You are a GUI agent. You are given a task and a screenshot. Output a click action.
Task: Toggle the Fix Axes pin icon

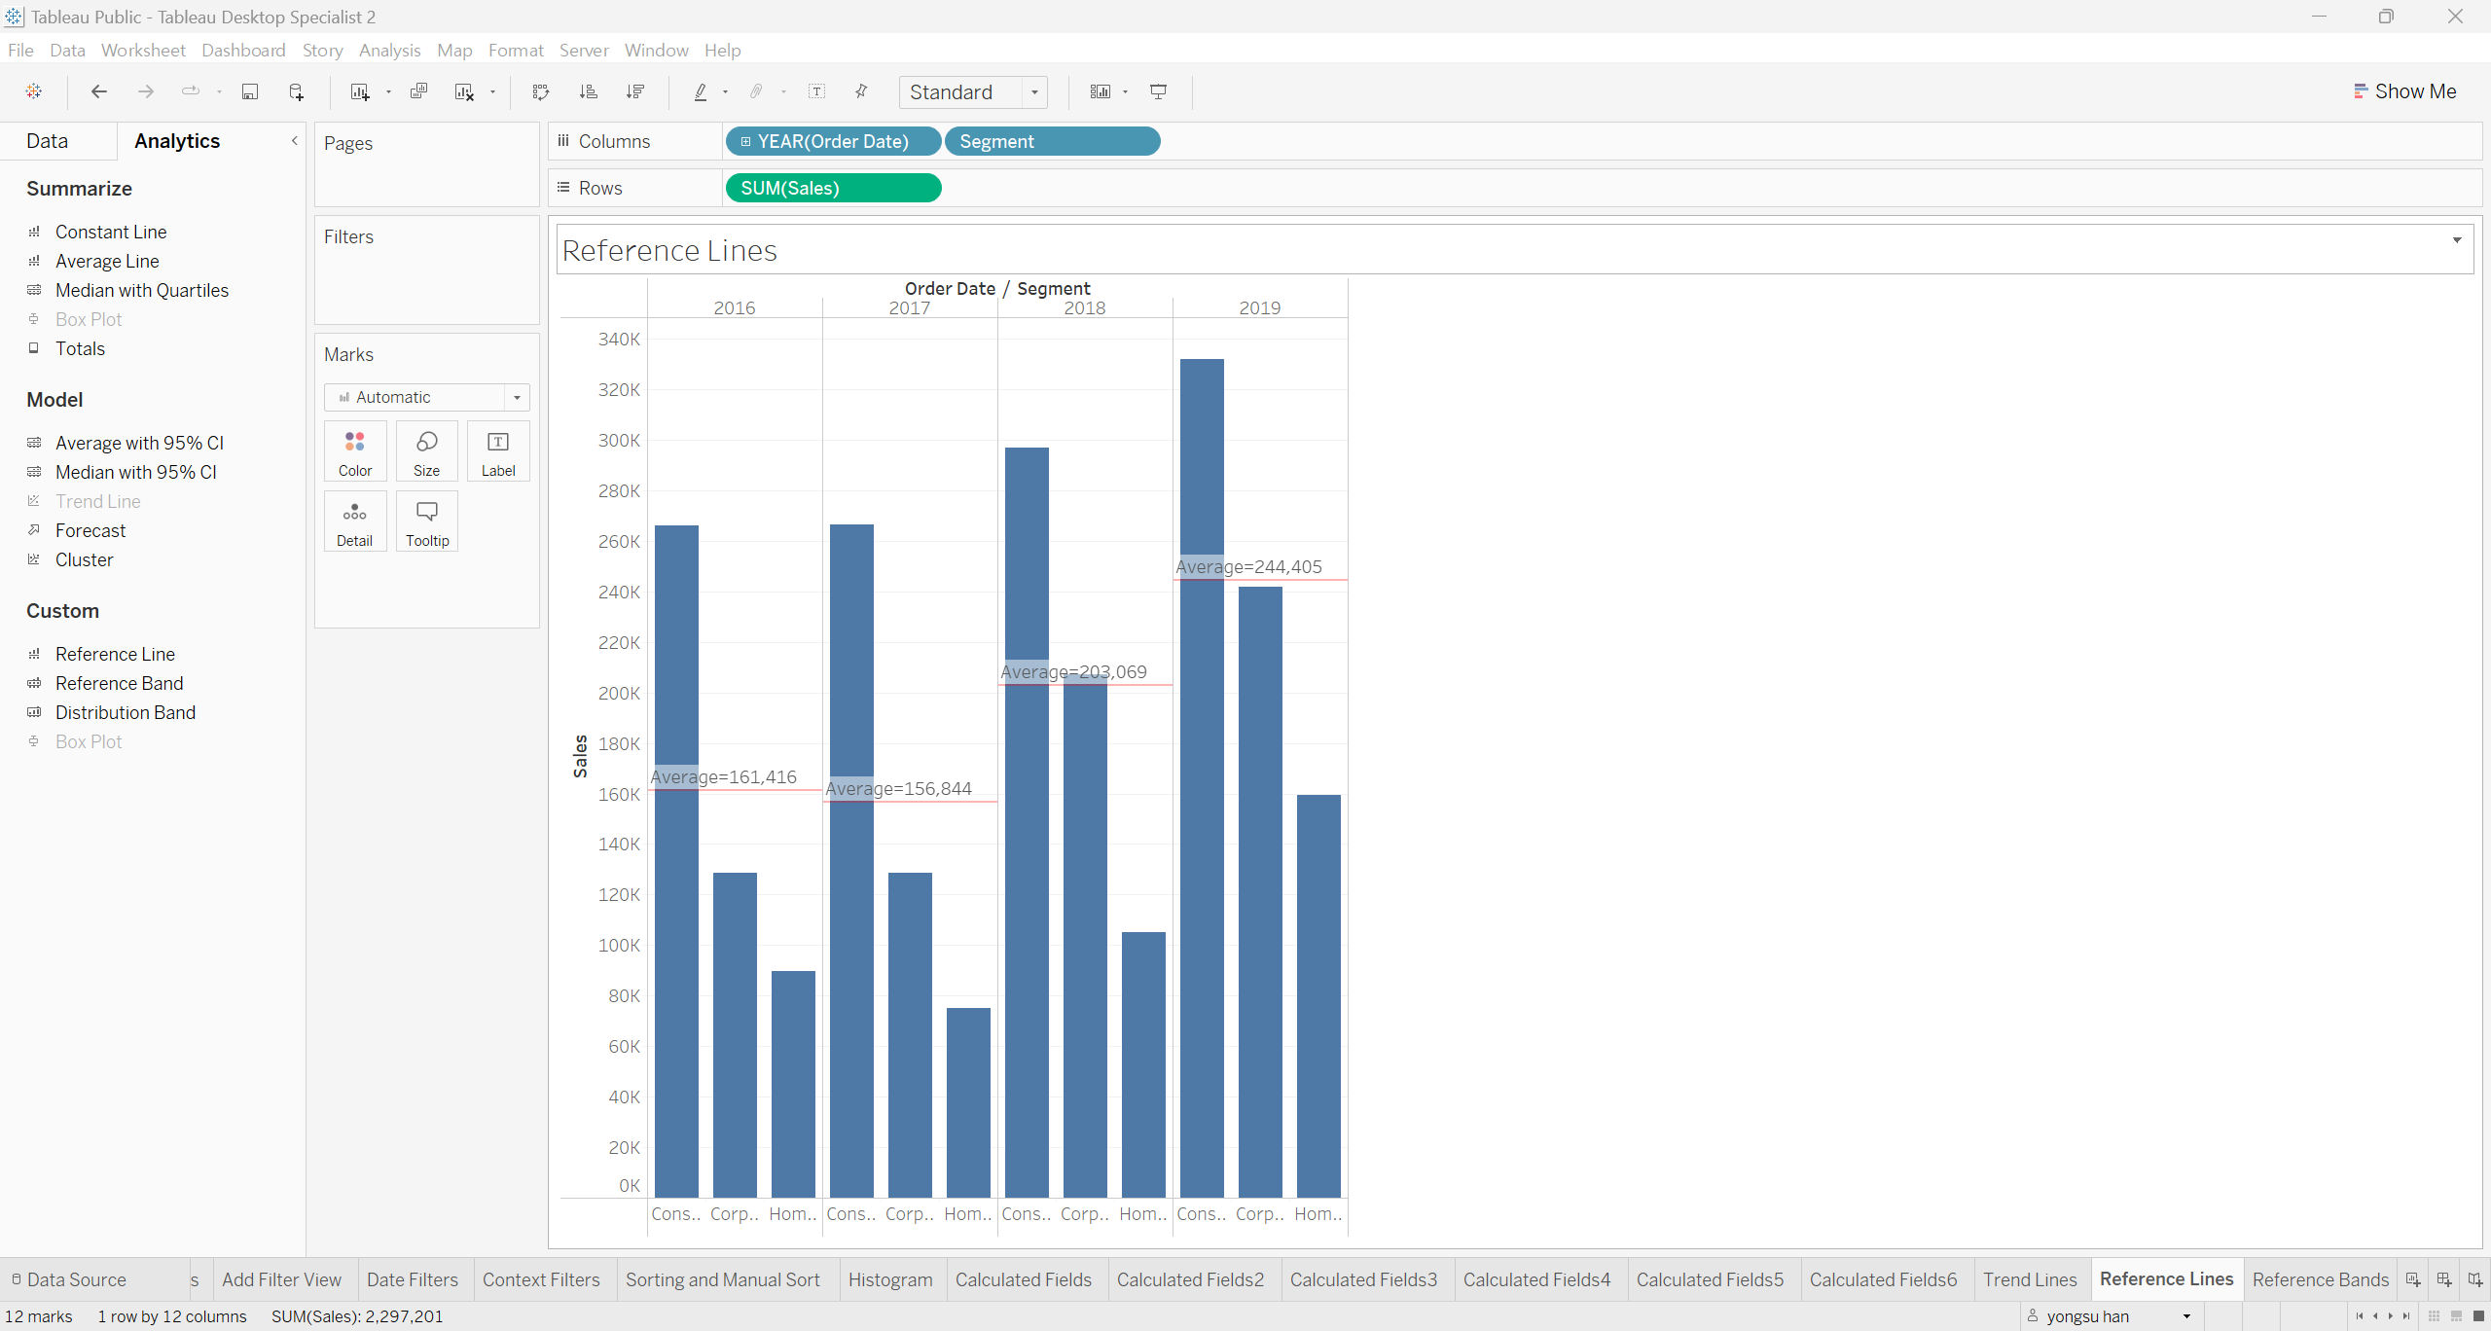(861, 91)
